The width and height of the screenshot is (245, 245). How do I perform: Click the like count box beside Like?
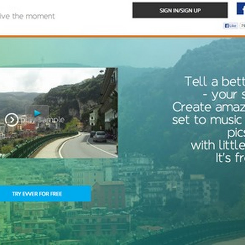click(x=243, y=26)
